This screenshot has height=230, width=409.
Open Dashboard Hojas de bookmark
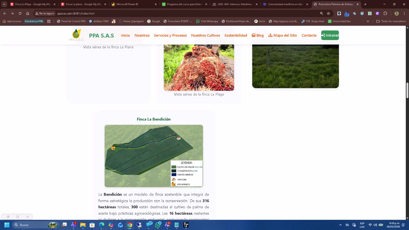236,21
